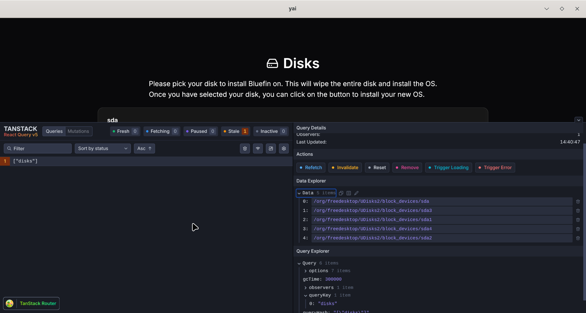Collapse the devtools panel with the chevron
The height and width of the screenshot is (313, 586).
point(579,120)
